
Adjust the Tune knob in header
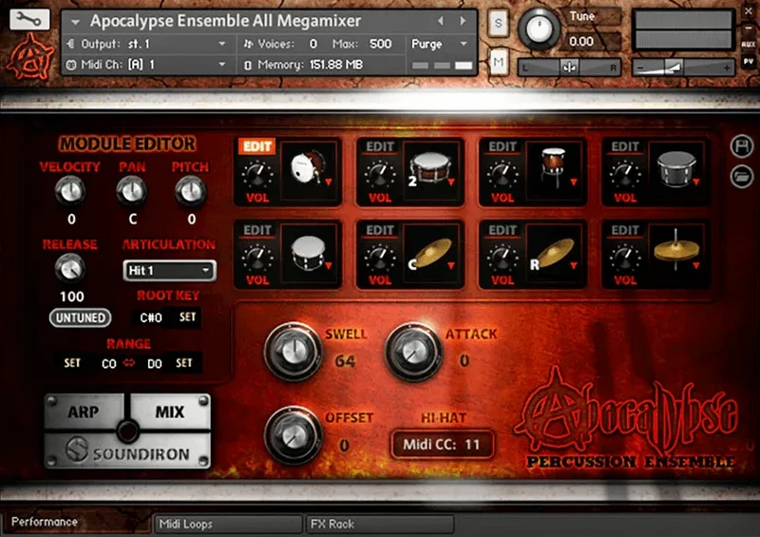tap(539, 29)
